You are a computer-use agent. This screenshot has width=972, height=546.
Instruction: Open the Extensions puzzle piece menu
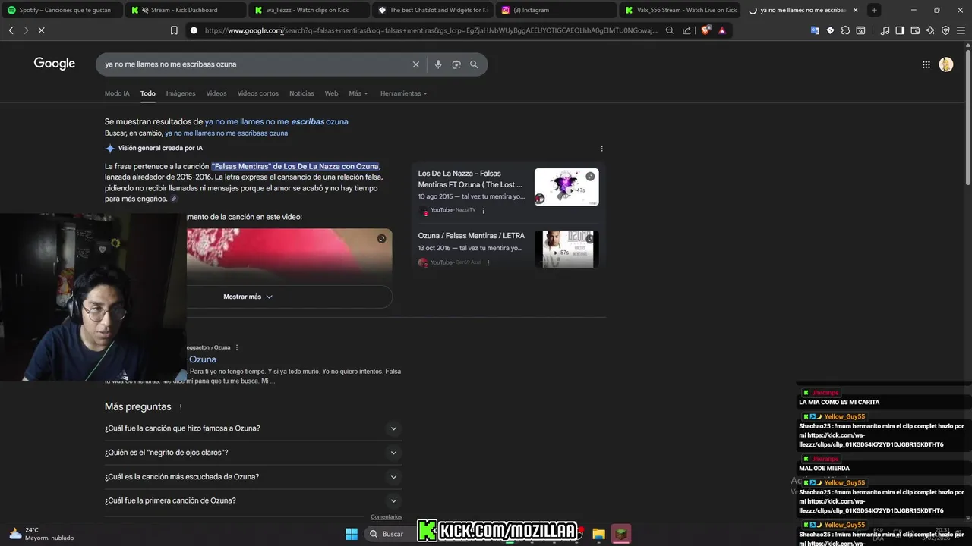click(x=845, y=30)
